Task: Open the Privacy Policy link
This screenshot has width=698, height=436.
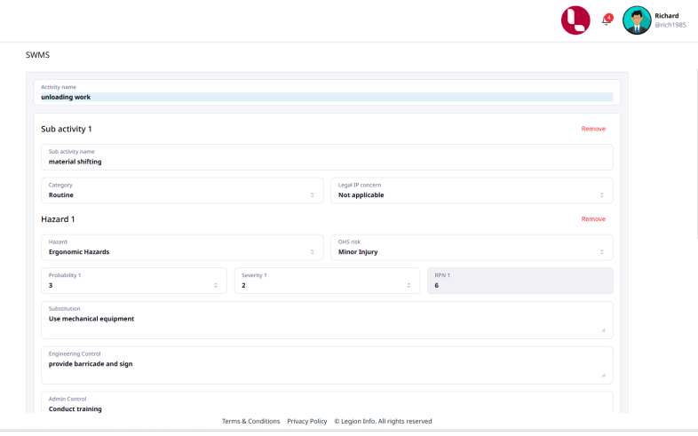Action: (x=307, y=421)
